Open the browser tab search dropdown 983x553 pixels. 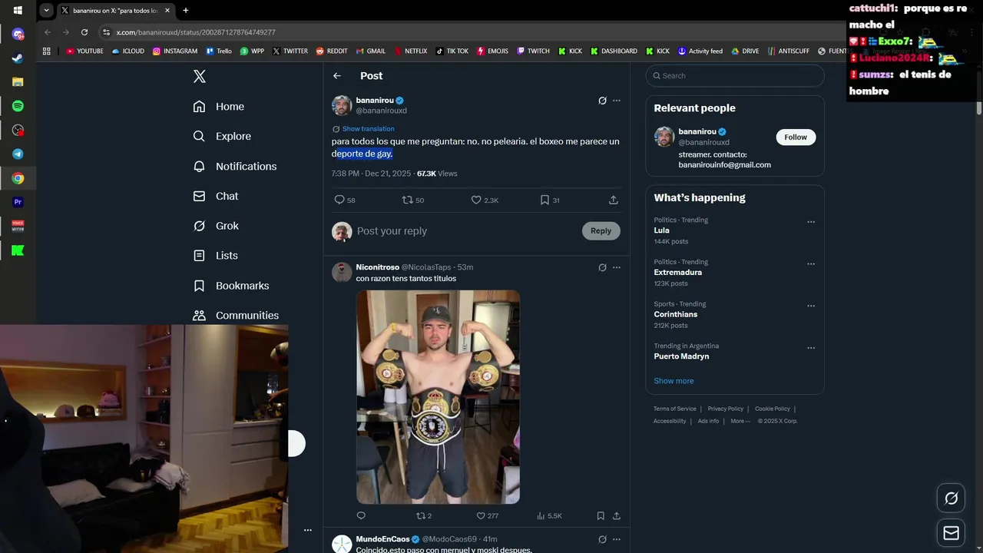click(47, 10)
